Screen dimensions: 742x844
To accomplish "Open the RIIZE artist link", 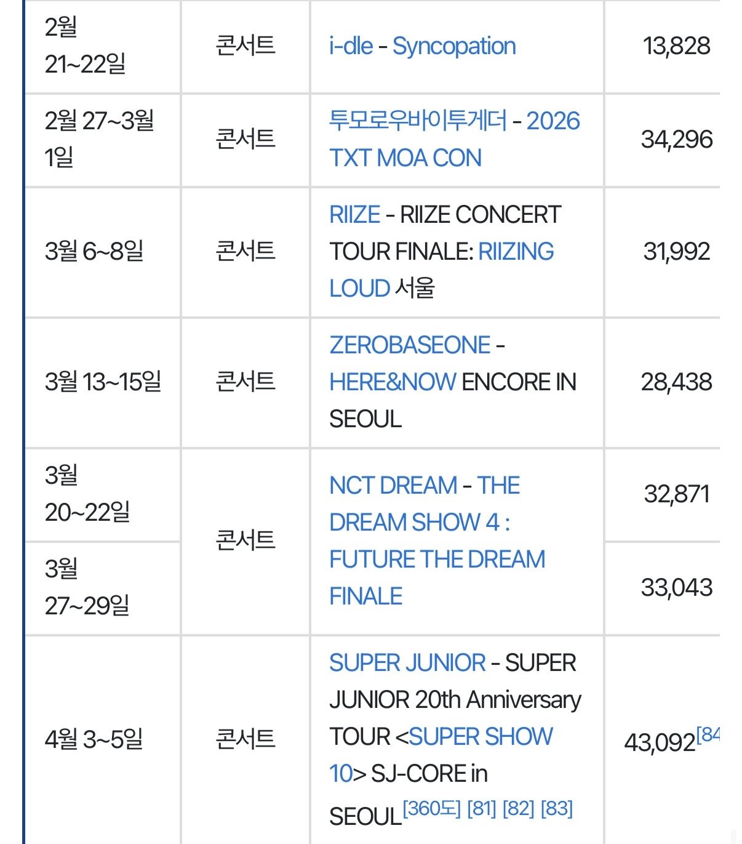I will pyautogui.click(x=354, y=215).
